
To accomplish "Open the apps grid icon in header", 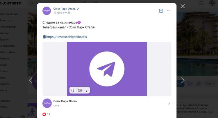I will click(201, 3).
